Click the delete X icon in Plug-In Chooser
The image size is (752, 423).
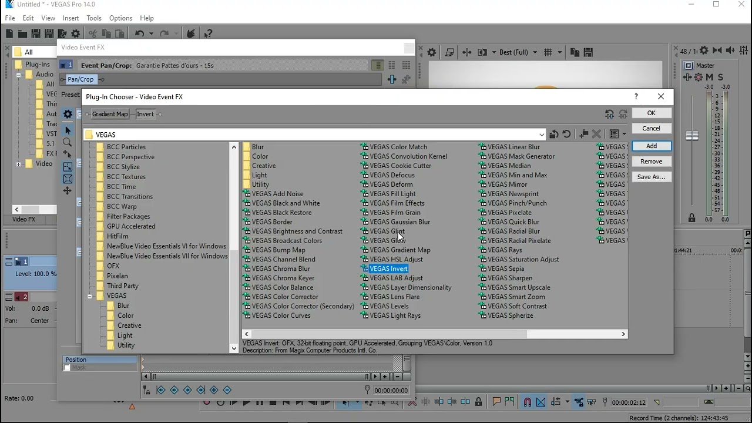coord(596,135)
